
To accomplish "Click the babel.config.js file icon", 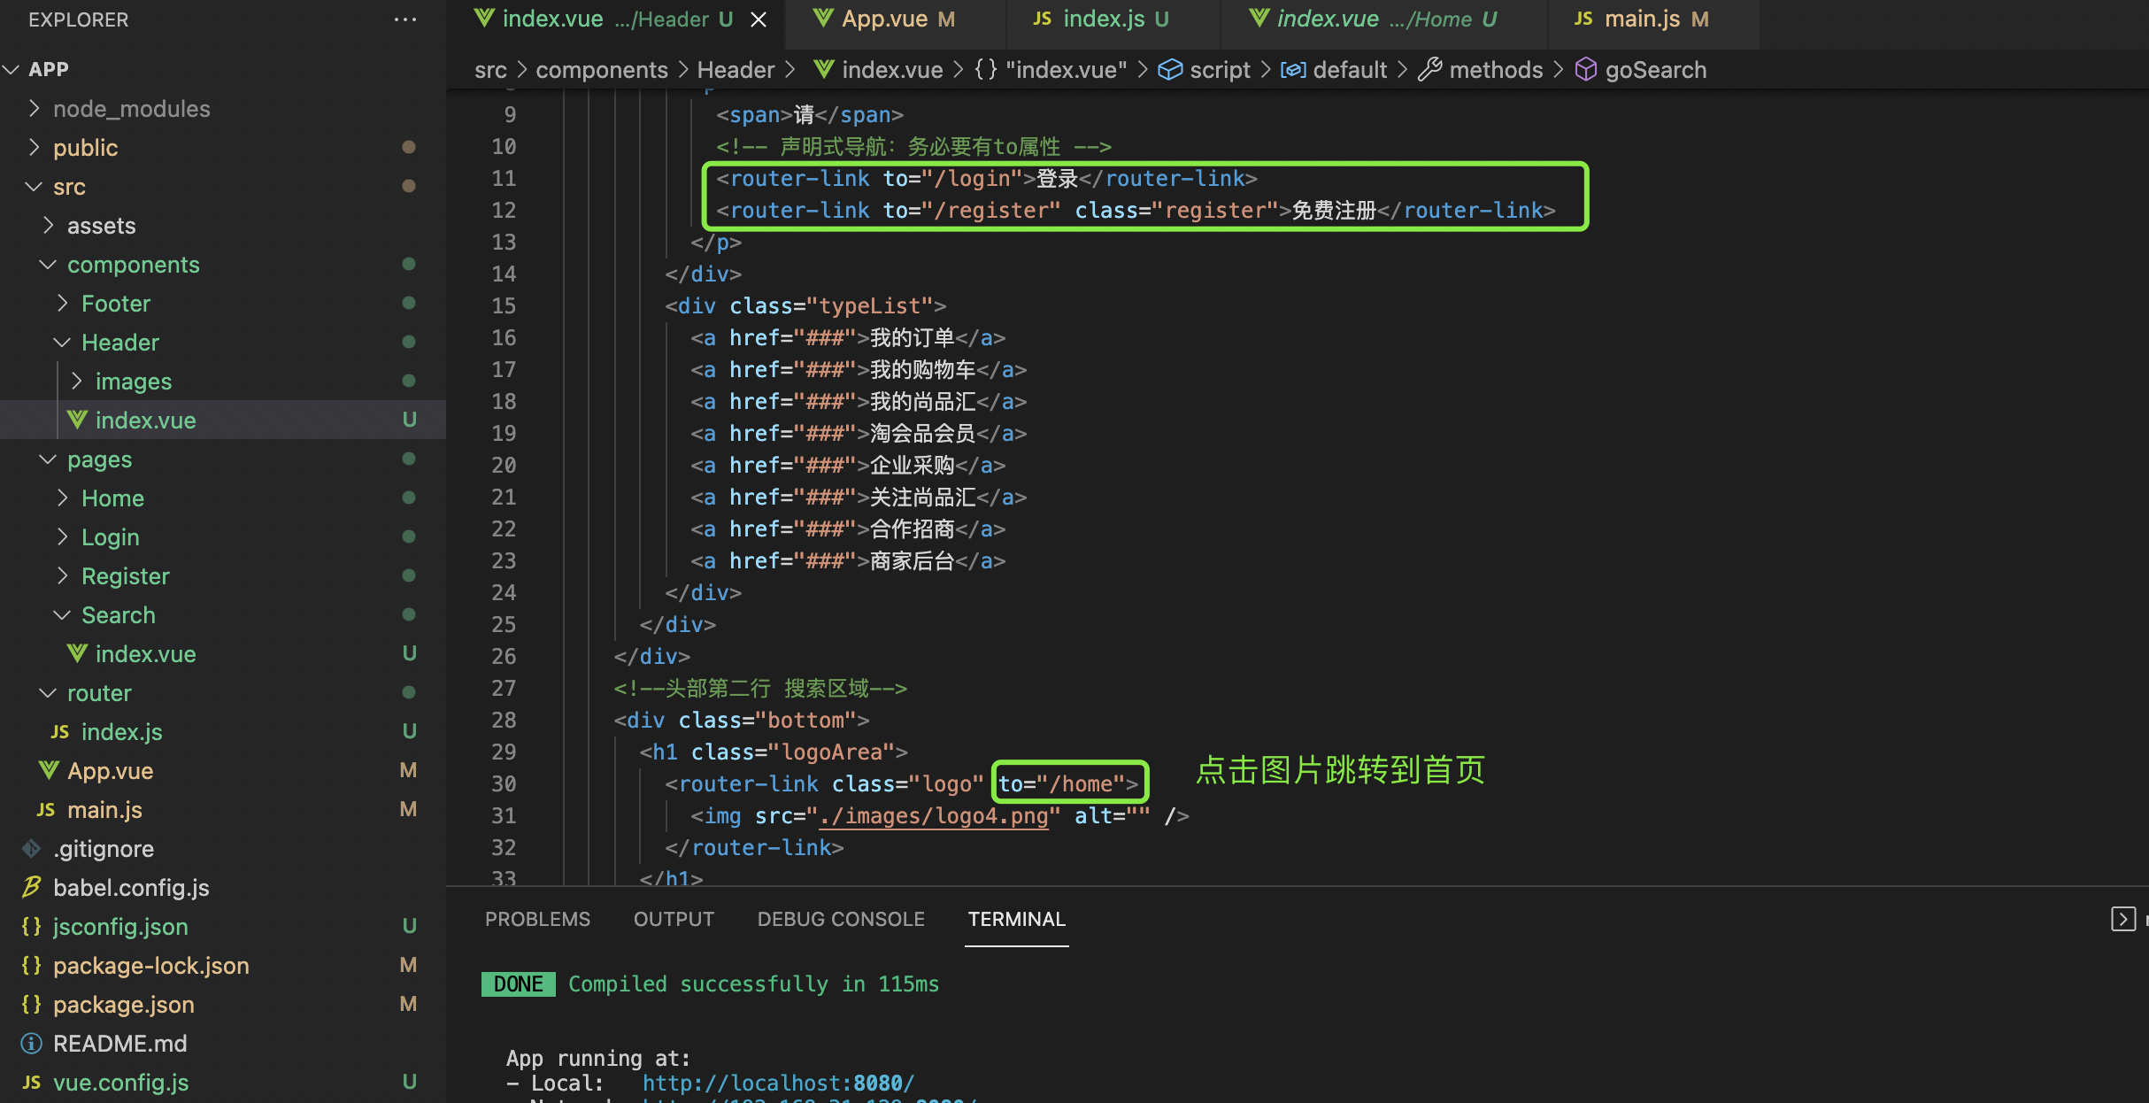I will [32, 888].
